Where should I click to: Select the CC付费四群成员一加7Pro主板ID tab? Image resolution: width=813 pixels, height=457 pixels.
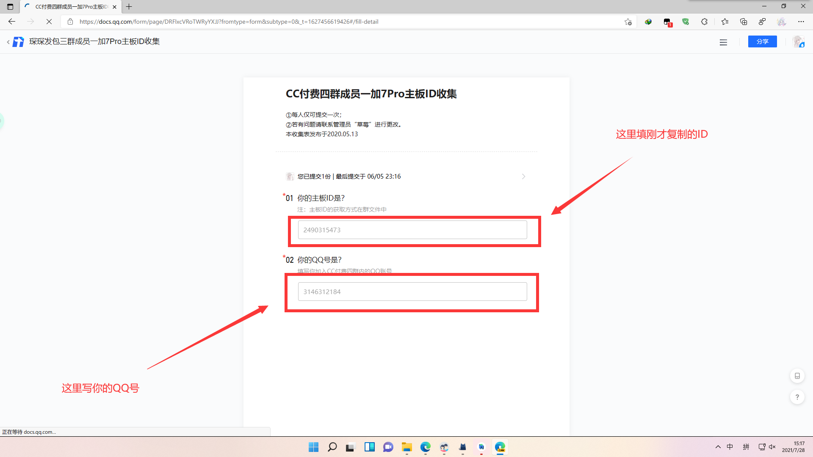pos(71,7)
